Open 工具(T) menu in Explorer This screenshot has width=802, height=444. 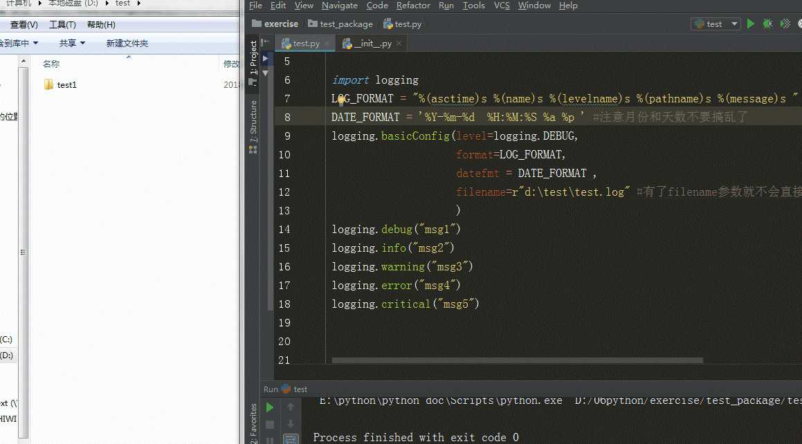[62, 24]
